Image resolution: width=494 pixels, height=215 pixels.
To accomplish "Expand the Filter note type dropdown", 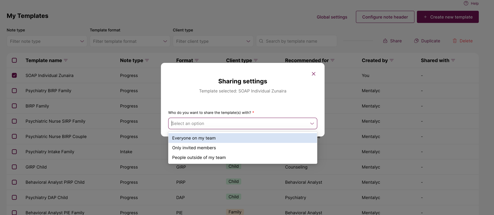I will [47, 41].
